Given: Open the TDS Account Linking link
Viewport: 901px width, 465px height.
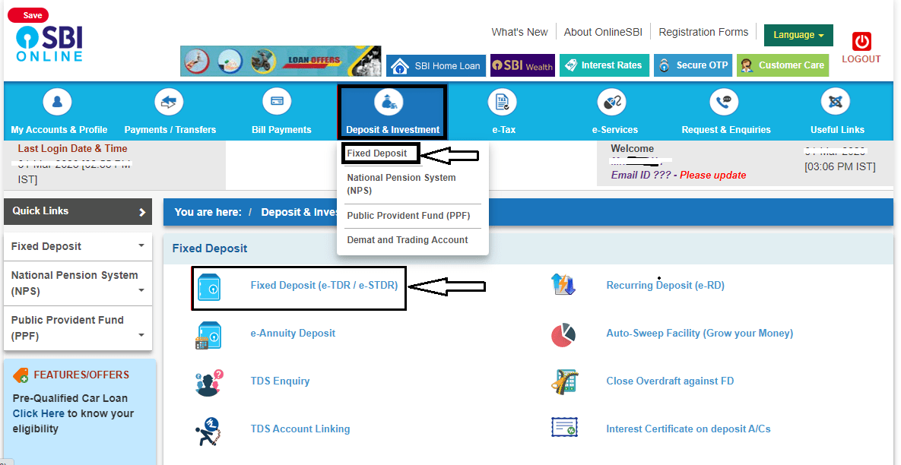Looking at the screenshot, I should click(x=300, y=429).
